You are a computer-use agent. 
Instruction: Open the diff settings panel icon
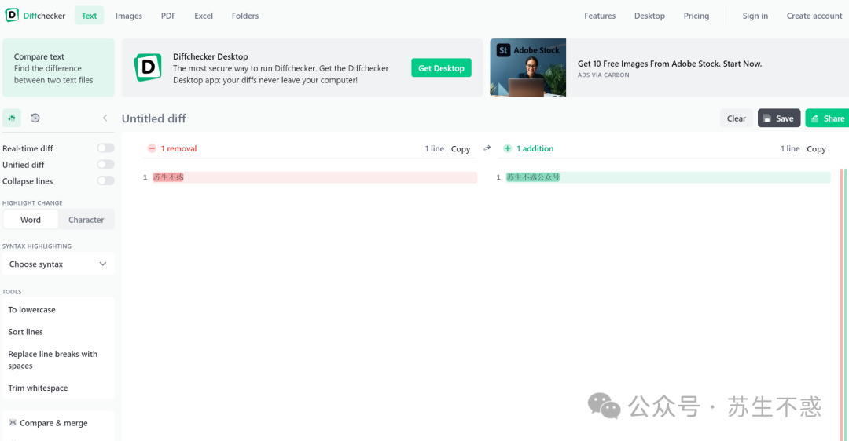12,118
